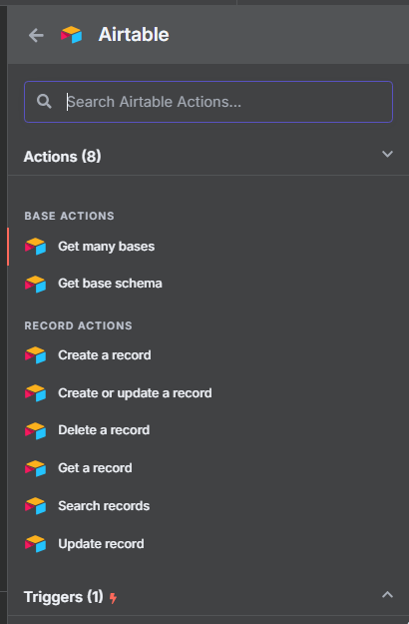Screen dimensions: 409x624
Task: Click the back arrow icon
Action: tap(36, 35)
